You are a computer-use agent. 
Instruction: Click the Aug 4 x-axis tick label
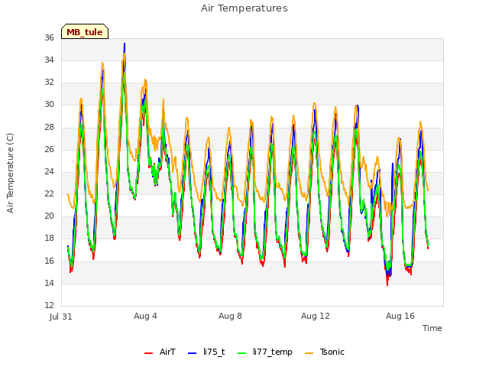point(145,316)
